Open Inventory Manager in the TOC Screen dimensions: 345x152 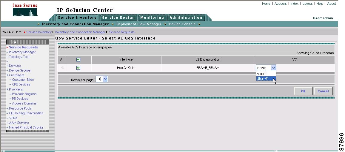(22, 52)
